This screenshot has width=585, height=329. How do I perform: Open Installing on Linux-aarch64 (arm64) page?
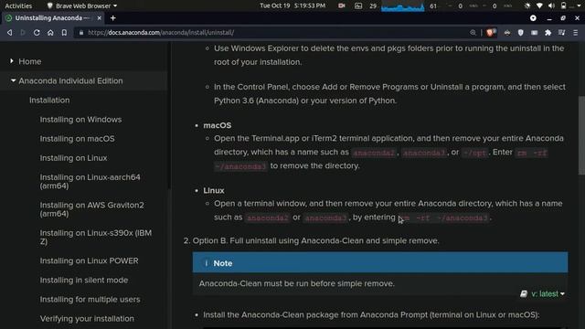pos(90,181)
